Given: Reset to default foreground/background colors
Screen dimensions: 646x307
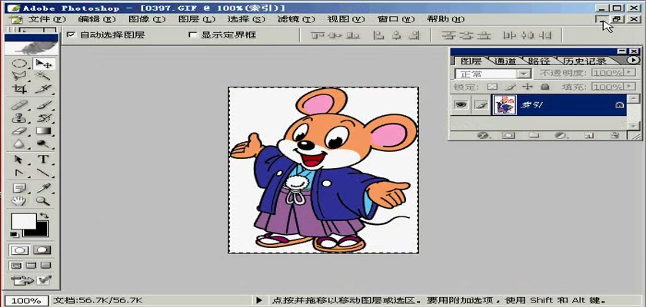Looking at the screenshot, I should [x=14, y=235].
